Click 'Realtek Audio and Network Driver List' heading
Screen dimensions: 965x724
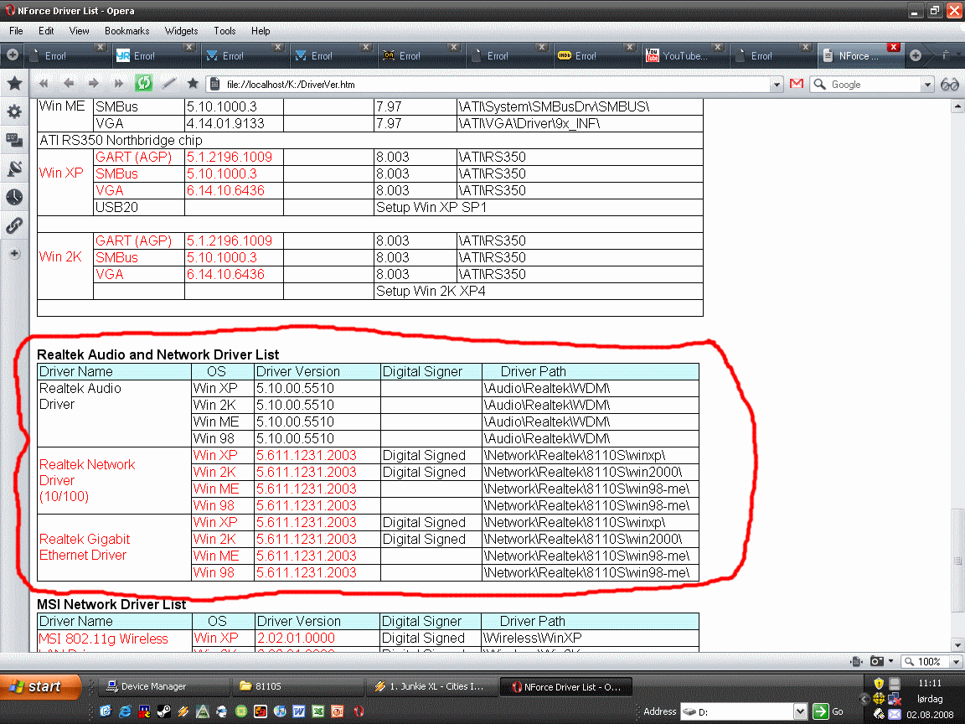157,354
